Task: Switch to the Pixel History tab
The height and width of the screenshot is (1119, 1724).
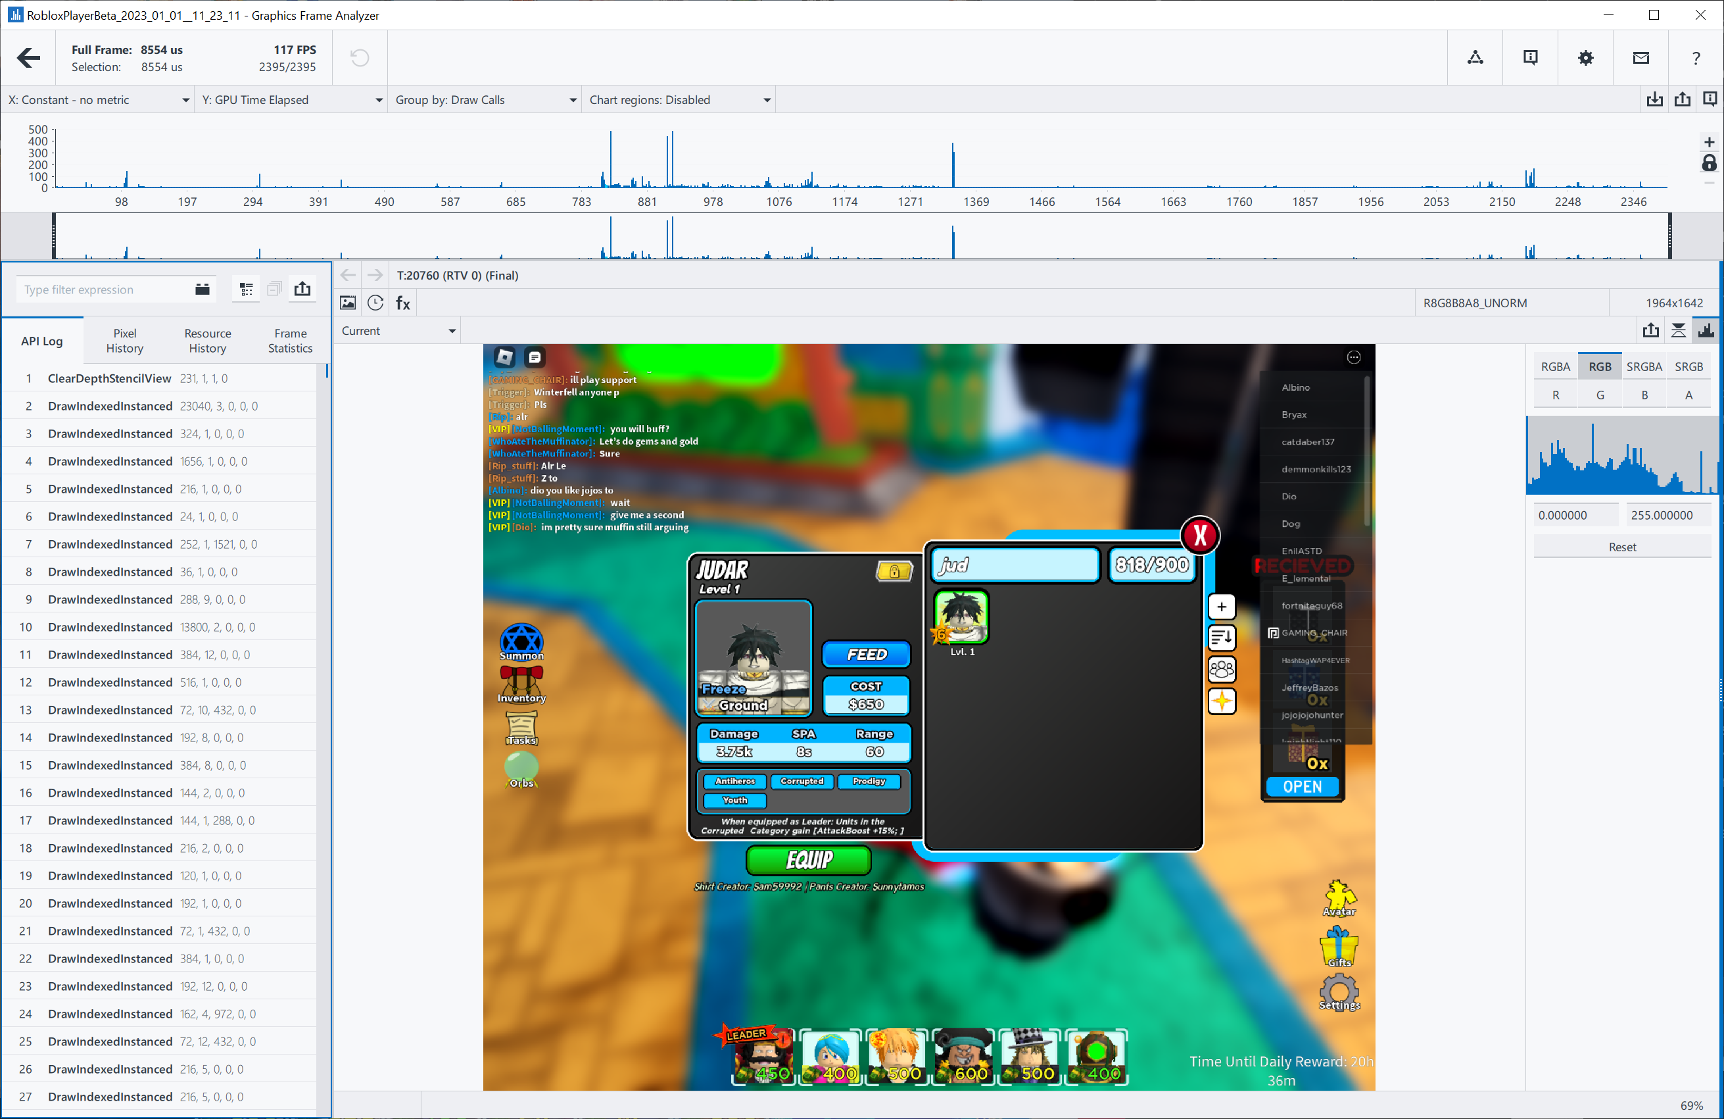Action: point(124,341)
